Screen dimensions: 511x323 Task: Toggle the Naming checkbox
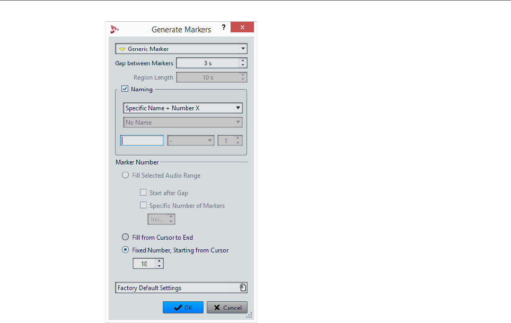[125, 89]
